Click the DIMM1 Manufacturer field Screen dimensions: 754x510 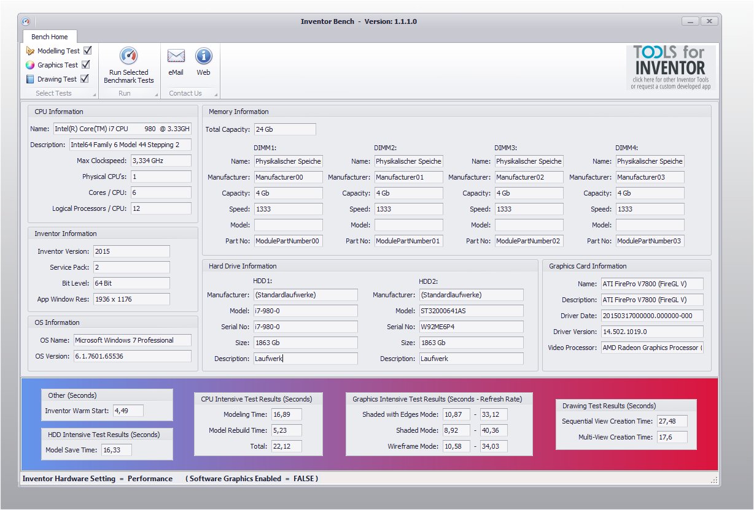289,177
